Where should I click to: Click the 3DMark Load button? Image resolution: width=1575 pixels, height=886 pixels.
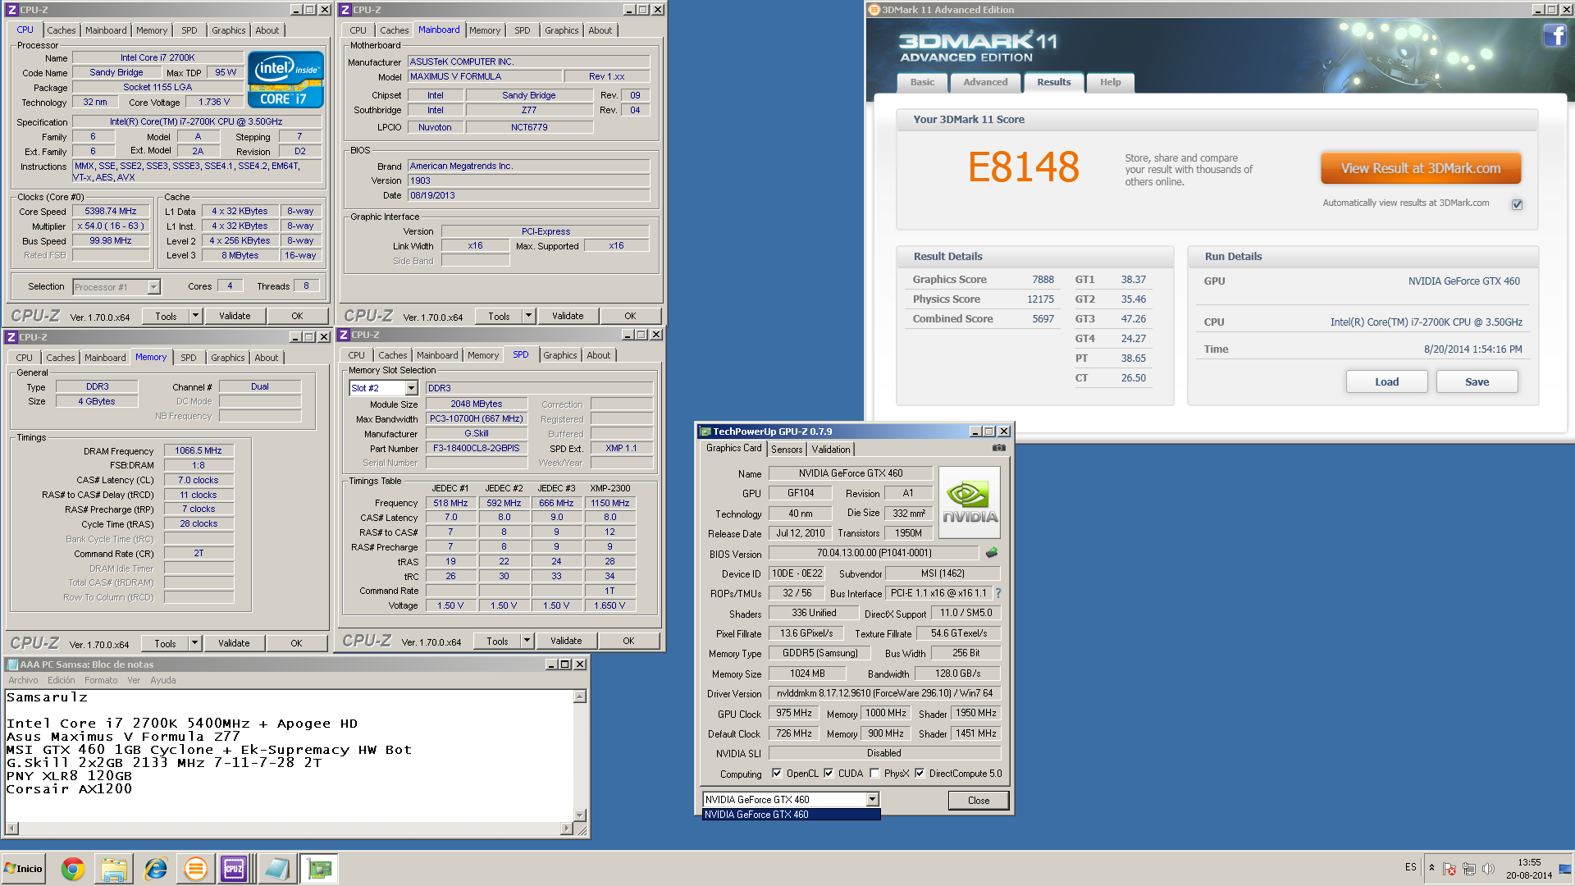[x=1386, y=381]
